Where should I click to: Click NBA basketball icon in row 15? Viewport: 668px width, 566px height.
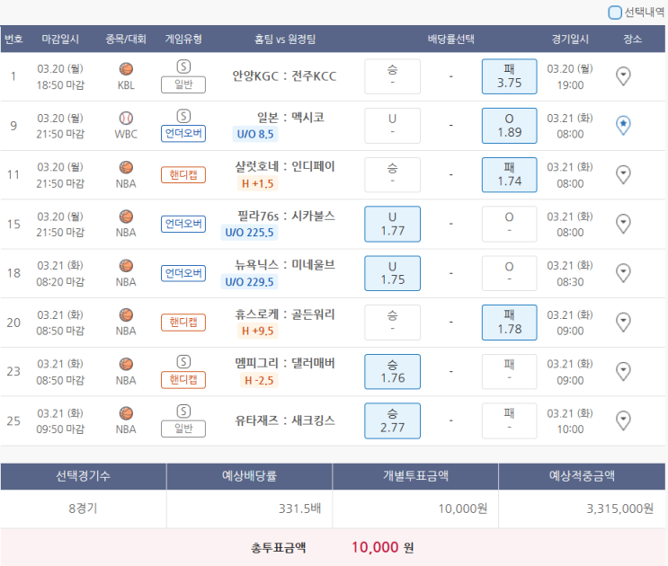[126, 217]
